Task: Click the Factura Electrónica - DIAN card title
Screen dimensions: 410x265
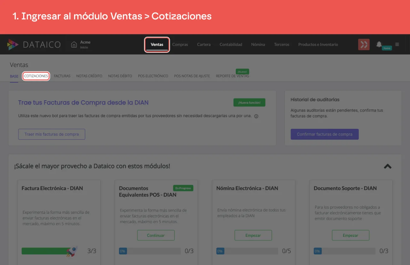Action: point(52,188)
